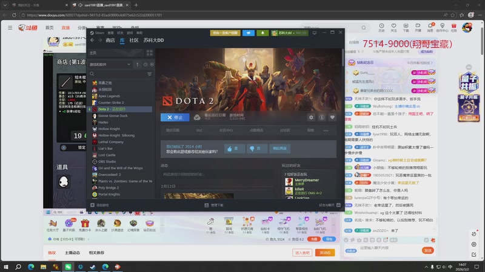Open friend MerryDreamer's entry
485x272 pixels.
[307, 182]
